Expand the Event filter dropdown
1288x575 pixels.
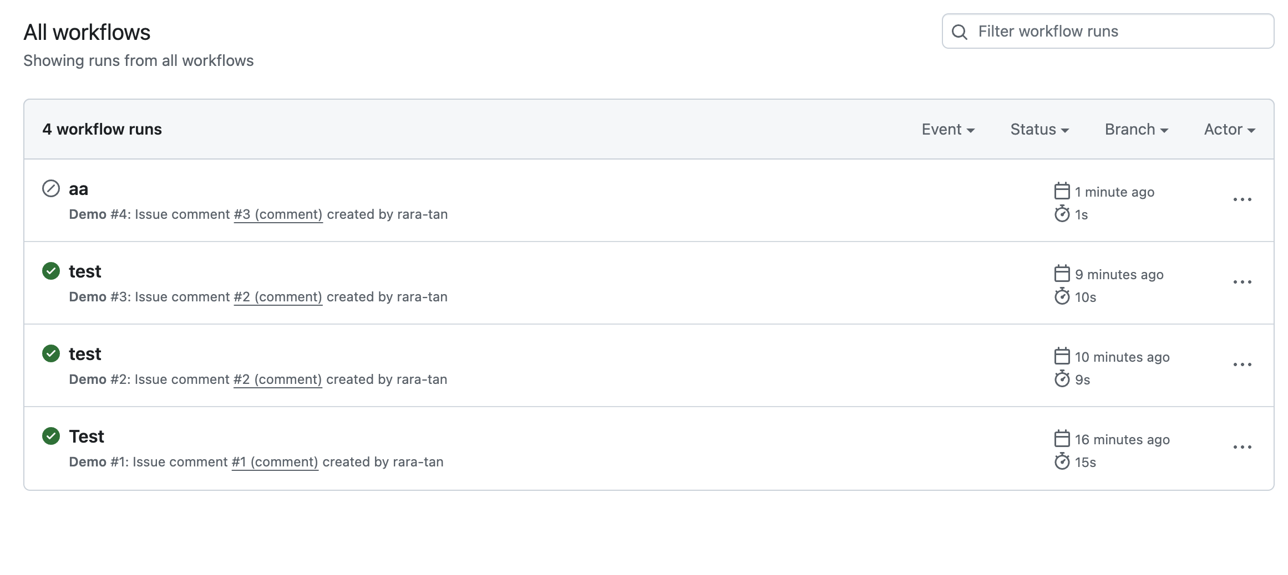948,130
